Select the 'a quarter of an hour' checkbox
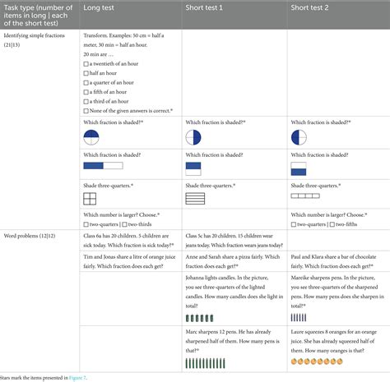 [86, 83]
